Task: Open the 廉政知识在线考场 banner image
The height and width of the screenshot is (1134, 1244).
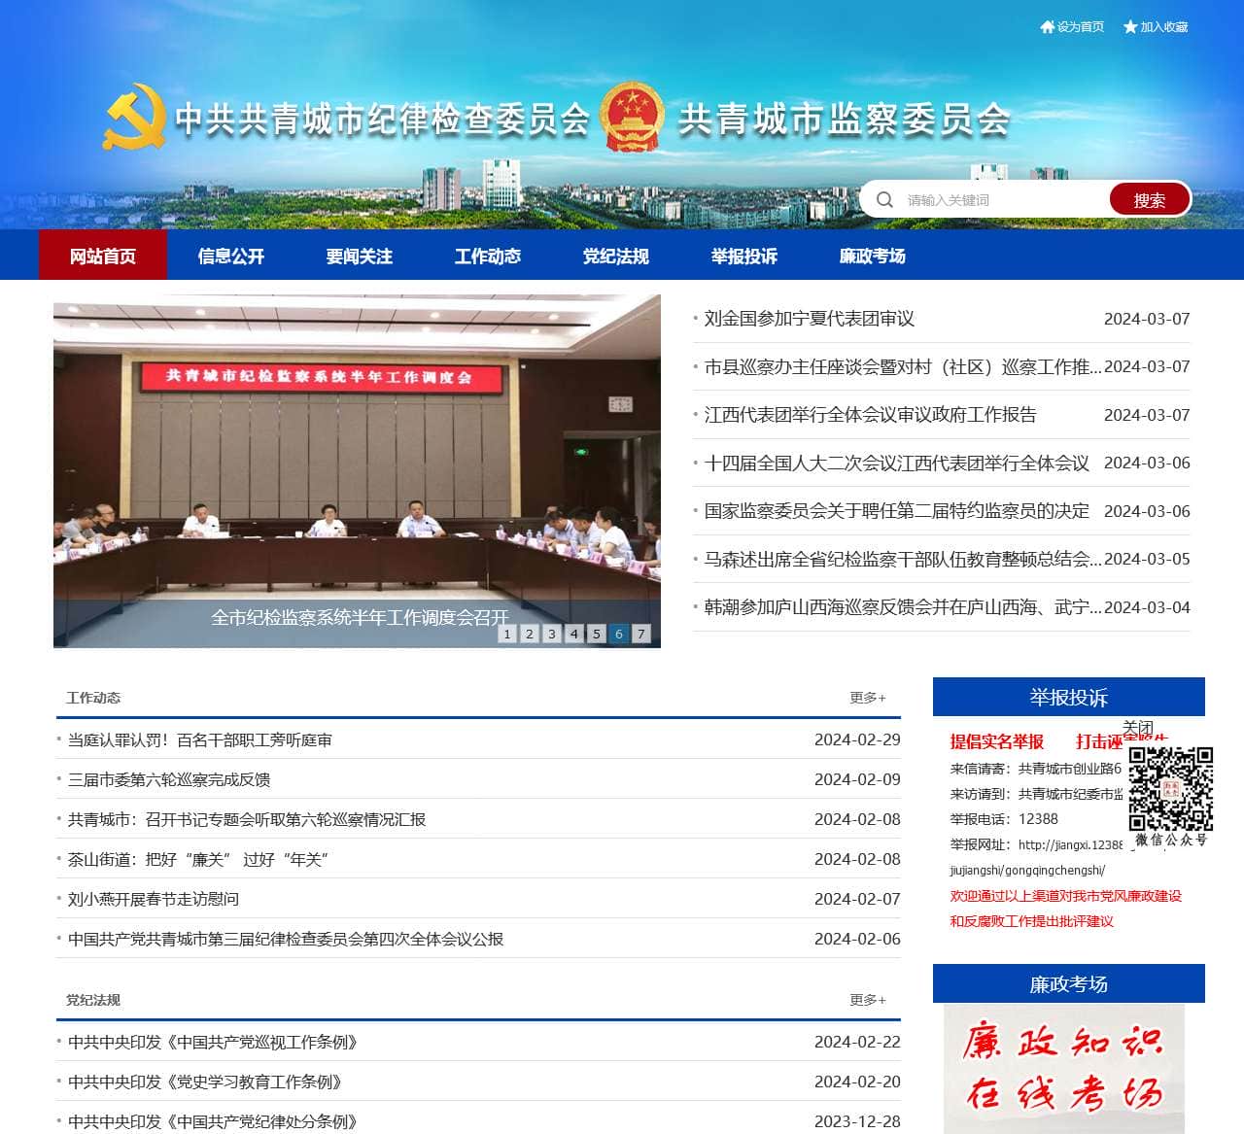Action: pyautogui.click(x=1064, y=1069)
